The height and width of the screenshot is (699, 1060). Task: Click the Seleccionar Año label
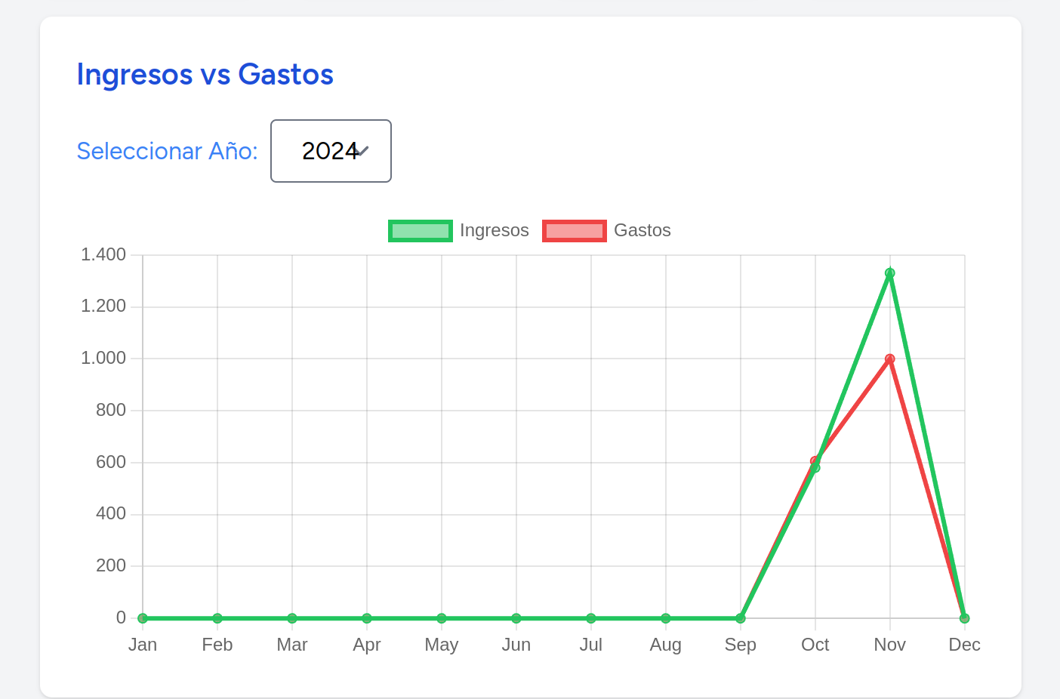[168, 151]
